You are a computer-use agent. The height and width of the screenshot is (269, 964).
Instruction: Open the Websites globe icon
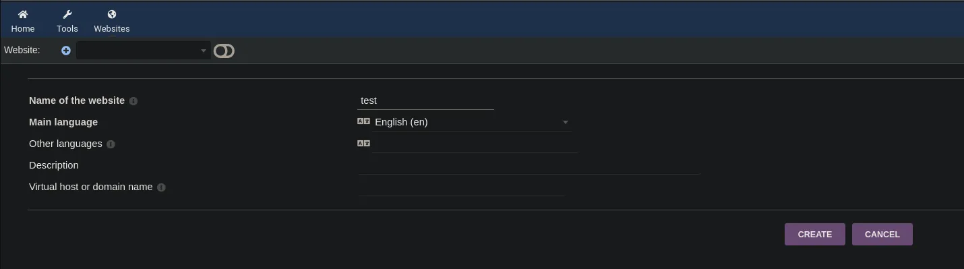pyautogui.click(x=112, y=14)
